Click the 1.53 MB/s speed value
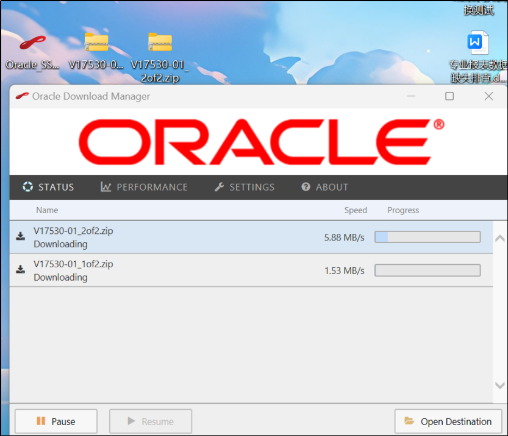 344,271
